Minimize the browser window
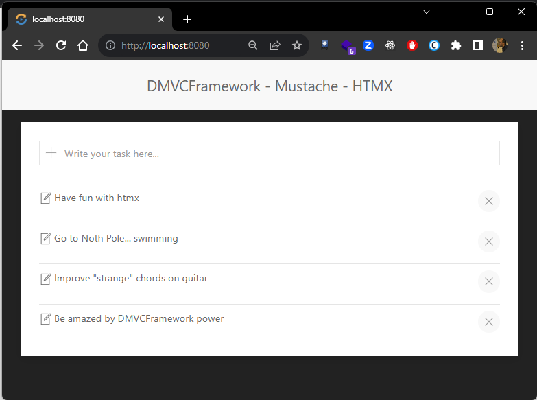537x400 pixels. 458,12
